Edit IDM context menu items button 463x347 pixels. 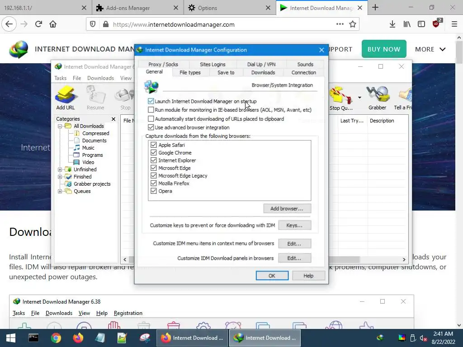click(x=294, y=244)
